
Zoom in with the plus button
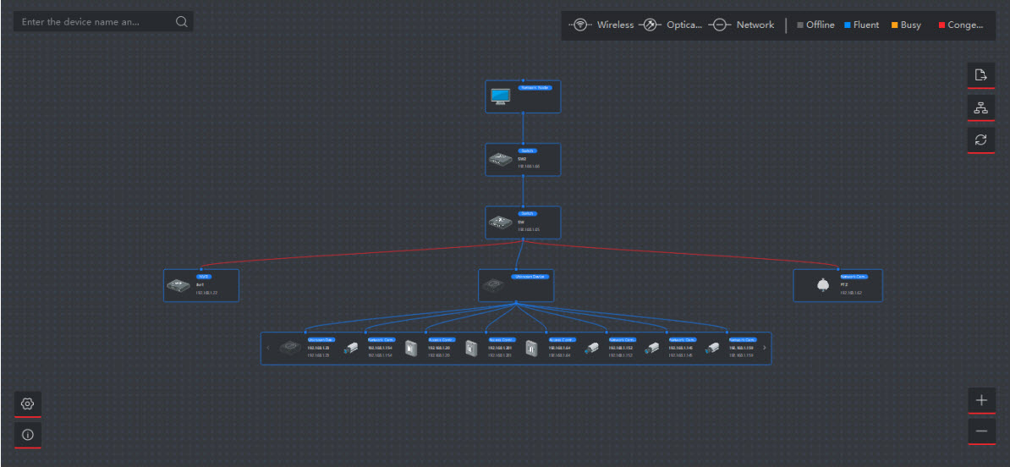(980, 400)
